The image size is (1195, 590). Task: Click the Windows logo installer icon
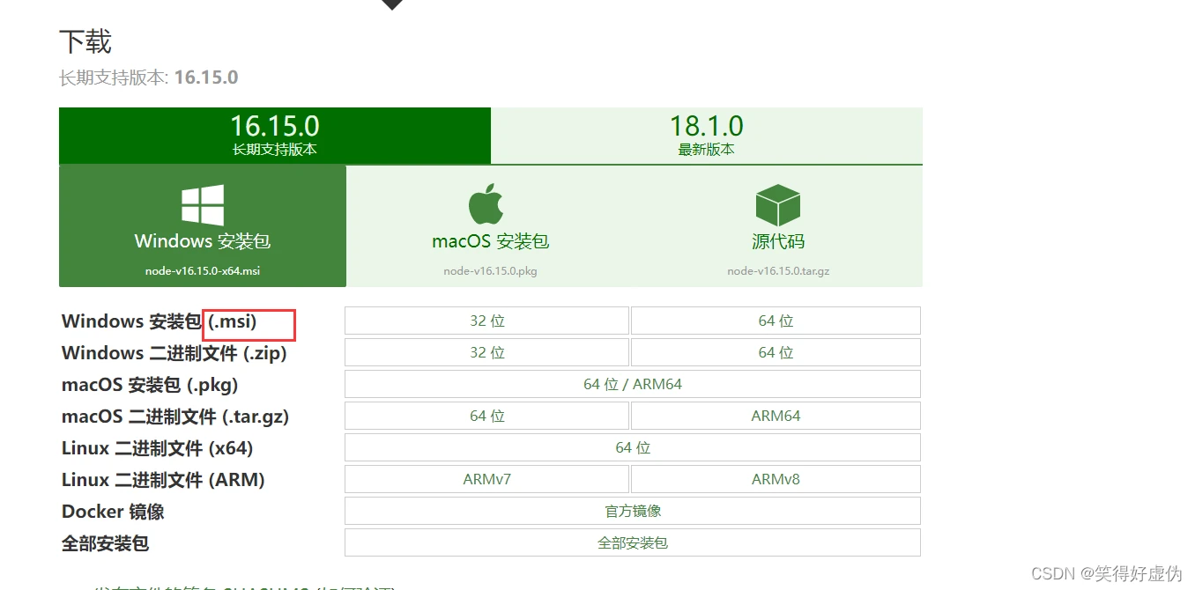[x=203, y=205]
